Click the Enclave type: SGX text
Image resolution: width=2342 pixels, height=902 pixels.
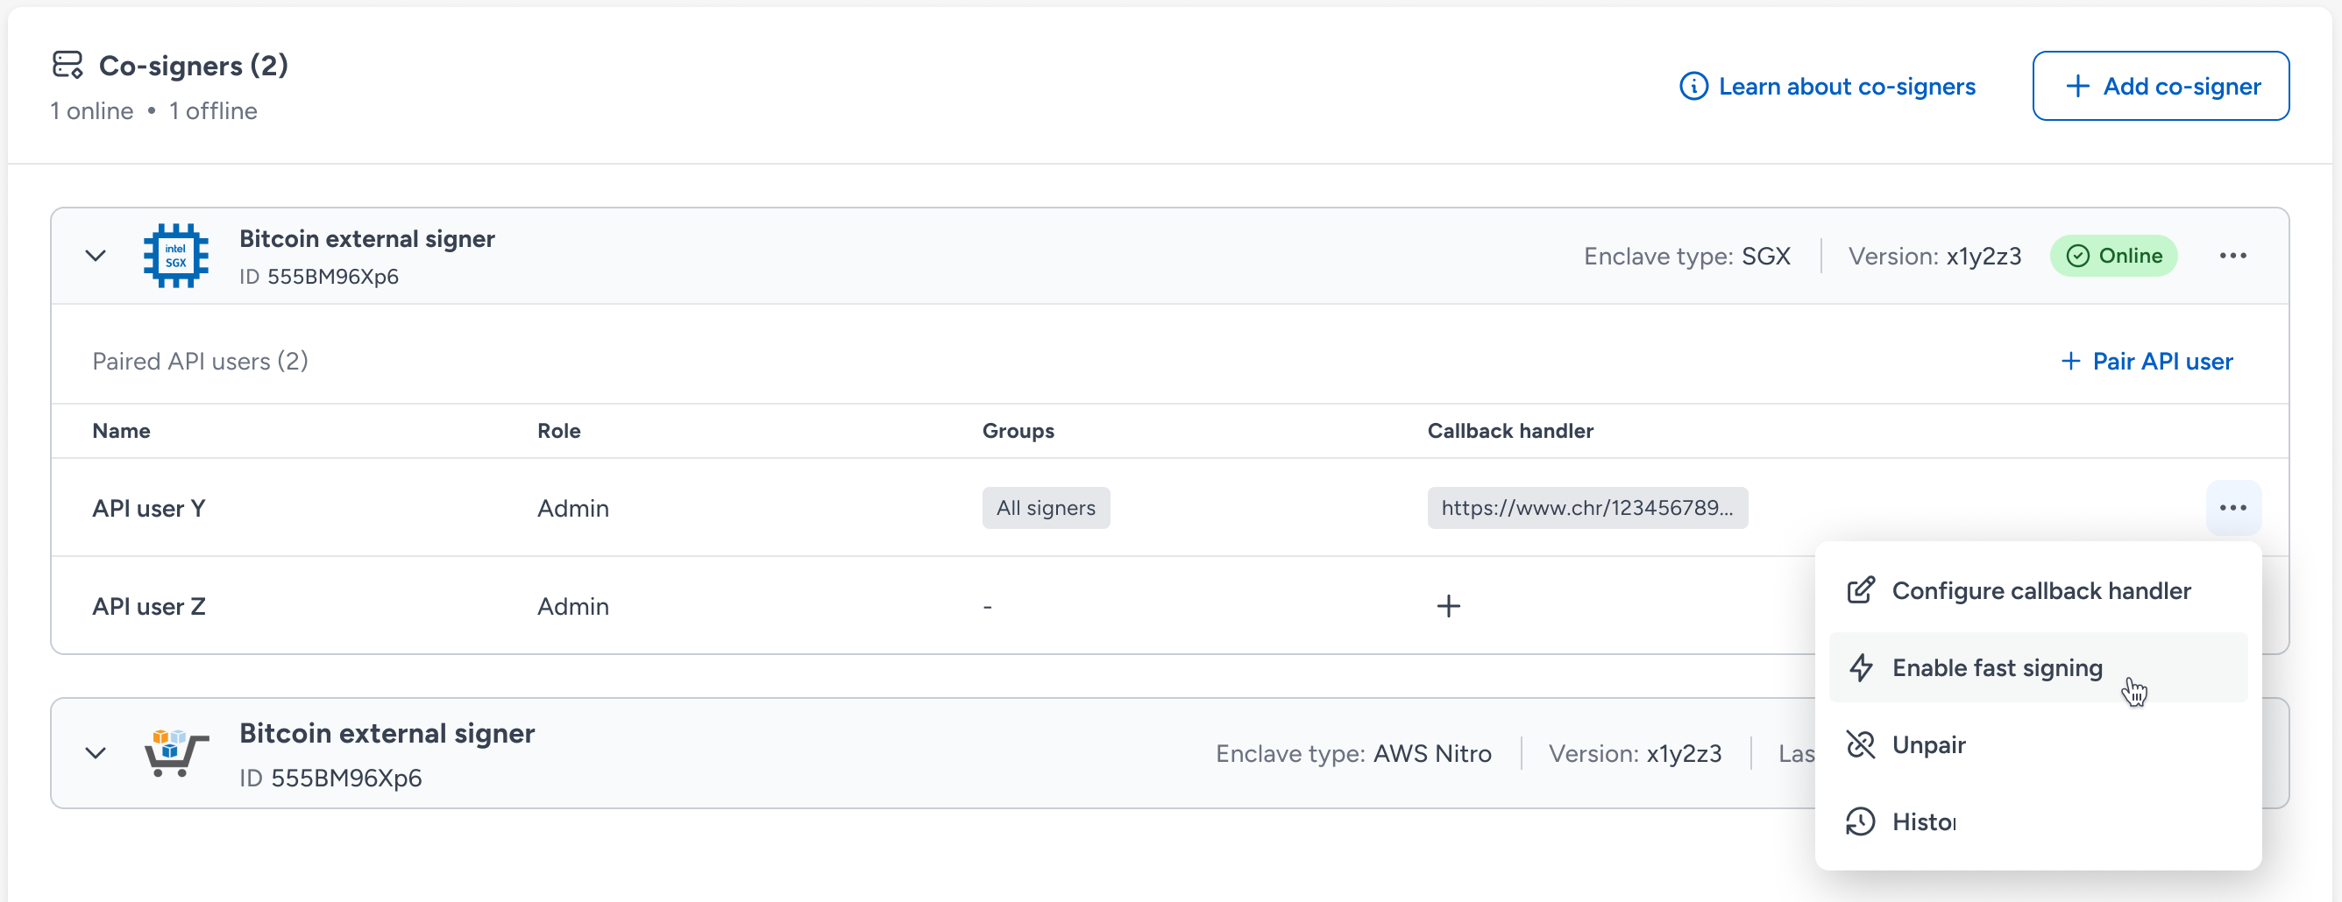(x=1686, y=257)
